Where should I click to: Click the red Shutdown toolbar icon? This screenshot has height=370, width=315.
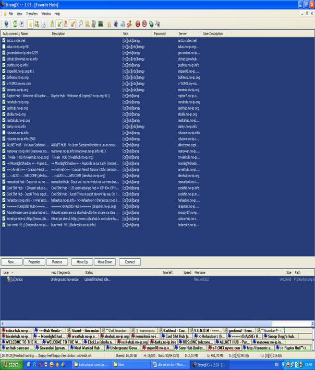click(x=138, y=24)
